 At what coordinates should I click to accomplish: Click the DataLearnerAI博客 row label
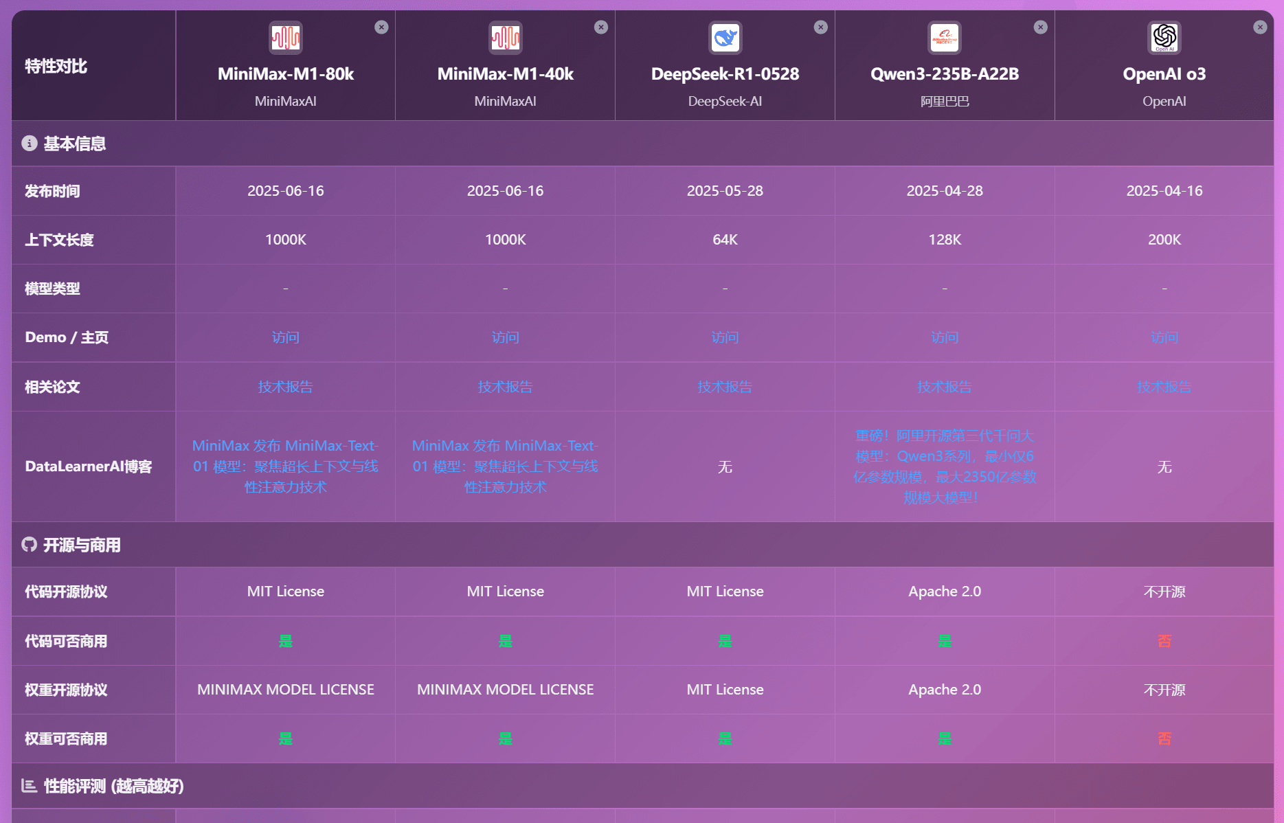pos(89,466)
